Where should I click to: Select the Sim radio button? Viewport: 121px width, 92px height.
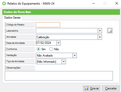38,49
